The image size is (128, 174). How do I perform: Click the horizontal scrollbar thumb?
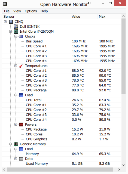(x=60, y=169)
